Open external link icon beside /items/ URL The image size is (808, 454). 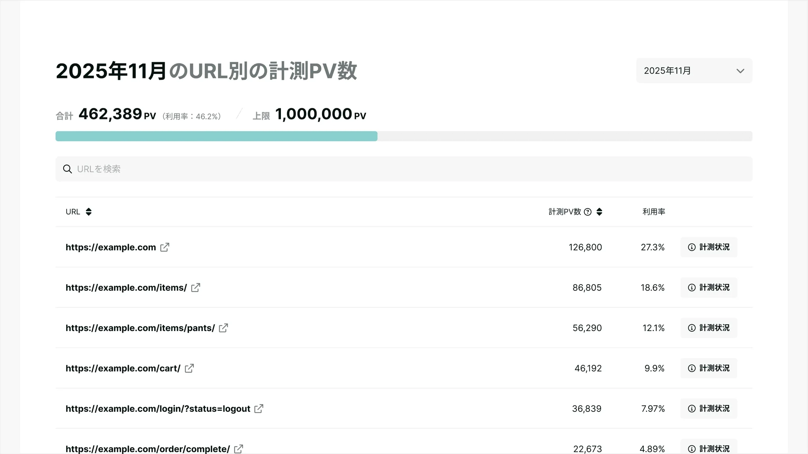coord(196,288)
